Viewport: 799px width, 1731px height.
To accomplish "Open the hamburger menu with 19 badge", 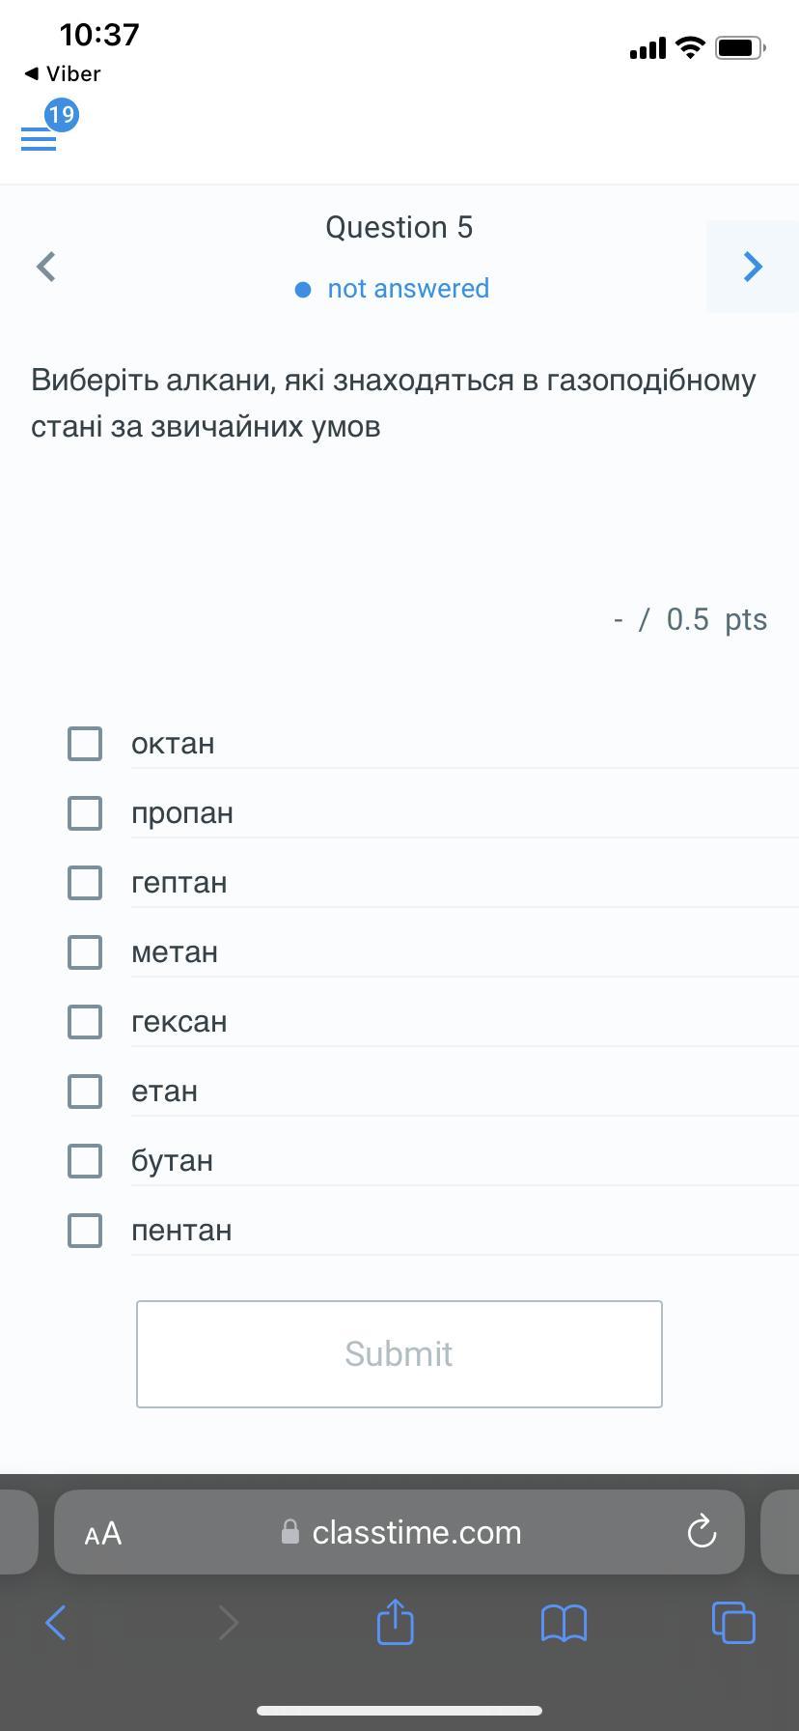I will coord(39,139).
